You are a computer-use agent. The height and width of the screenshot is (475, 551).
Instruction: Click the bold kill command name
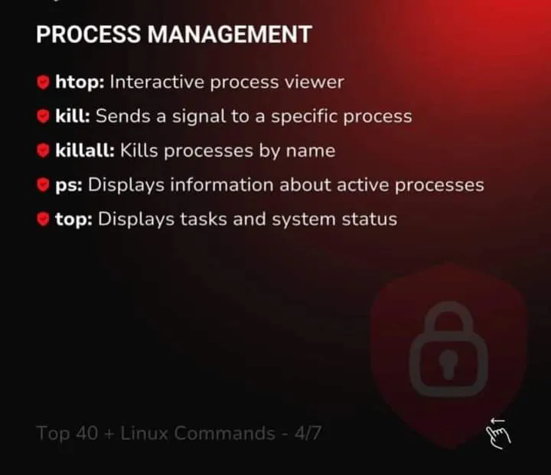point(73,116)
